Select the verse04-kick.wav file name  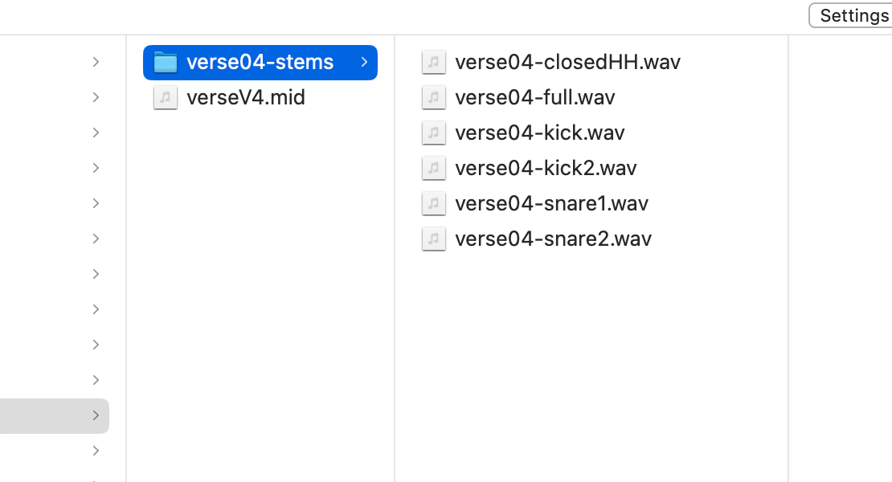click(539, 133)
